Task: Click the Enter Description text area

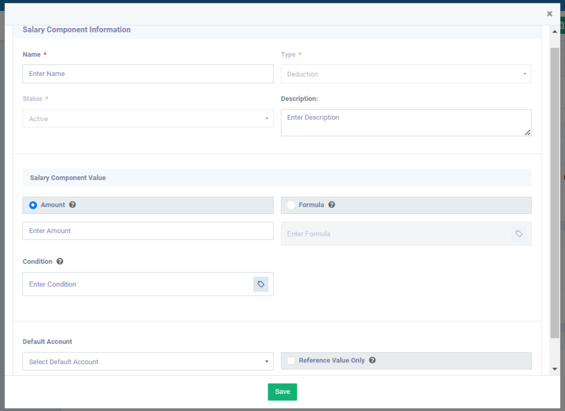Action: tap(406, 122)
